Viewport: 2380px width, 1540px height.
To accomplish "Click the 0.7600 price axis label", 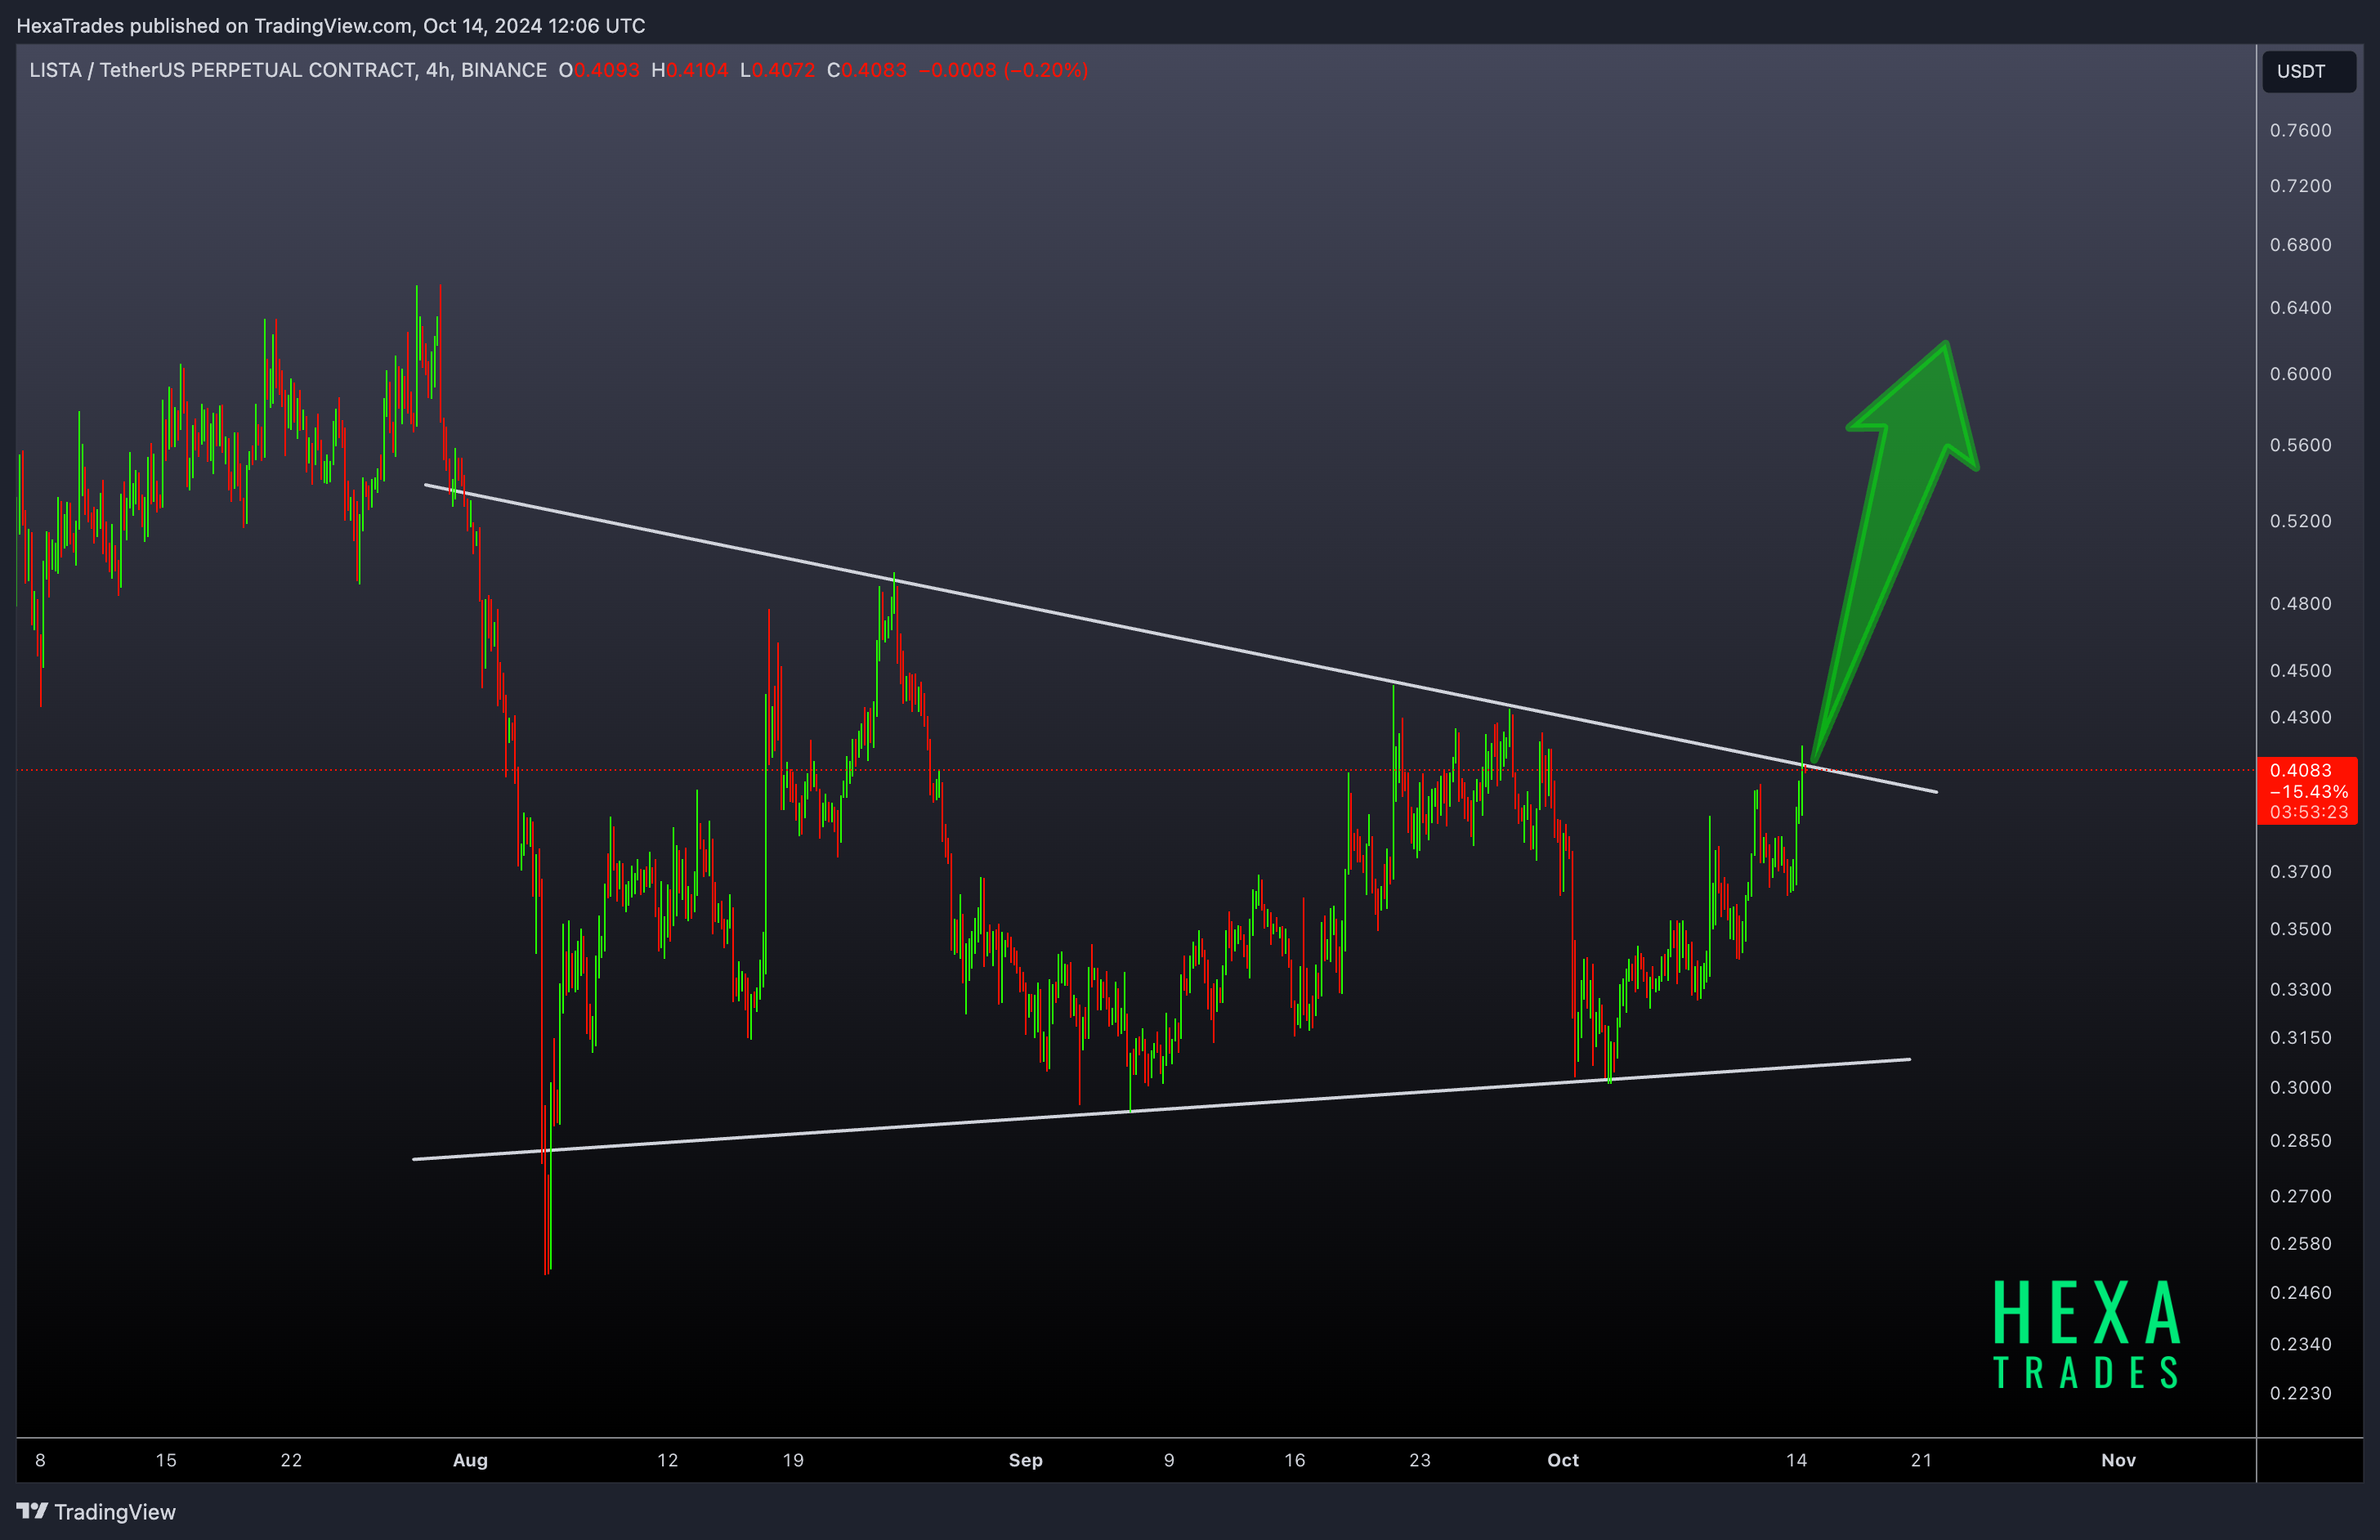I will (x=2300, y=130).
